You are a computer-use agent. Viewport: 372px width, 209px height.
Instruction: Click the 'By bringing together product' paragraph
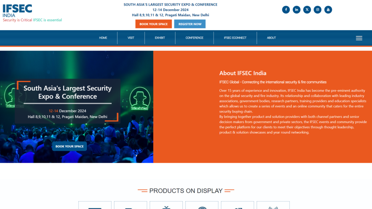pos(293,124)
